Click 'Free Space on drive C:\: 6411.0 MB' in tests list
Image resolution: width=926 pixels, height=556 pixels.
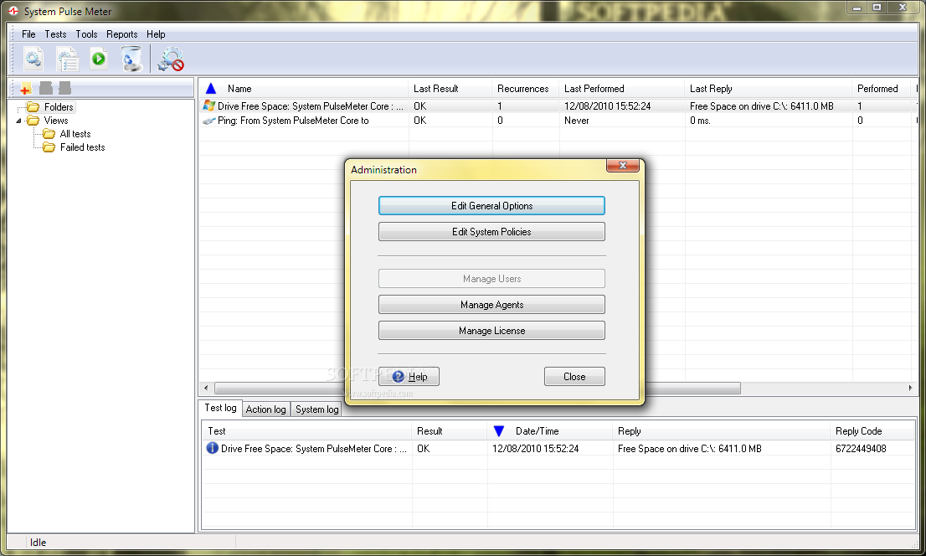pos(761,106)
